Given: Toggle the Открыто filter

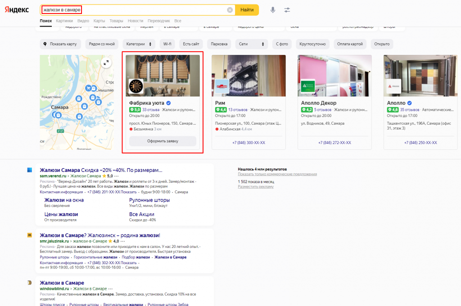Looking at the screenshot, I should click(382, 44).
